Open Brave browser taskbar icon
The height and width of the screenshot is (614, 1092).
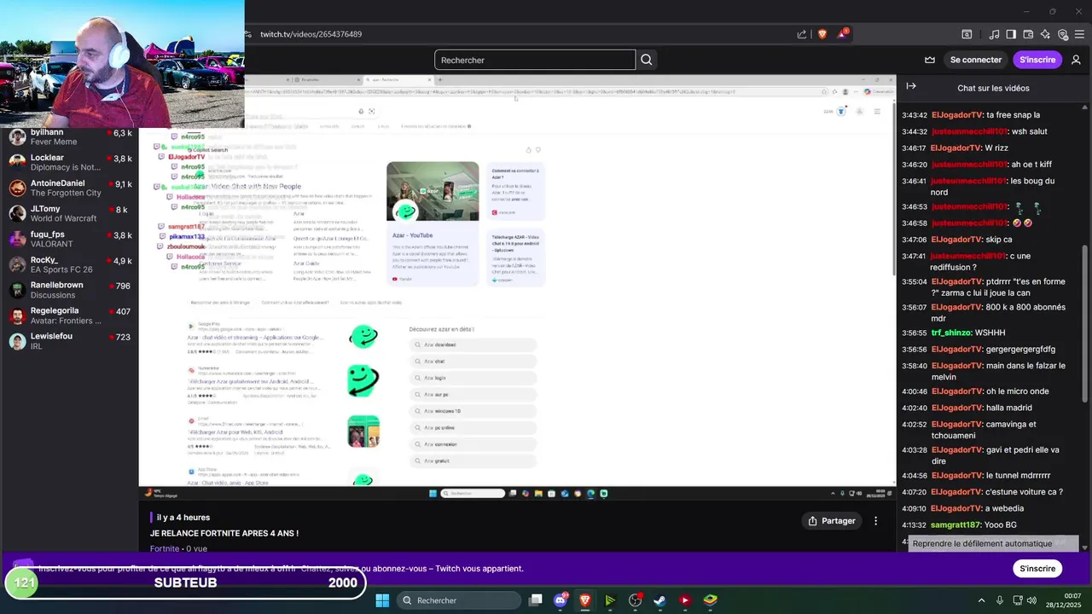tap(585, 600)
